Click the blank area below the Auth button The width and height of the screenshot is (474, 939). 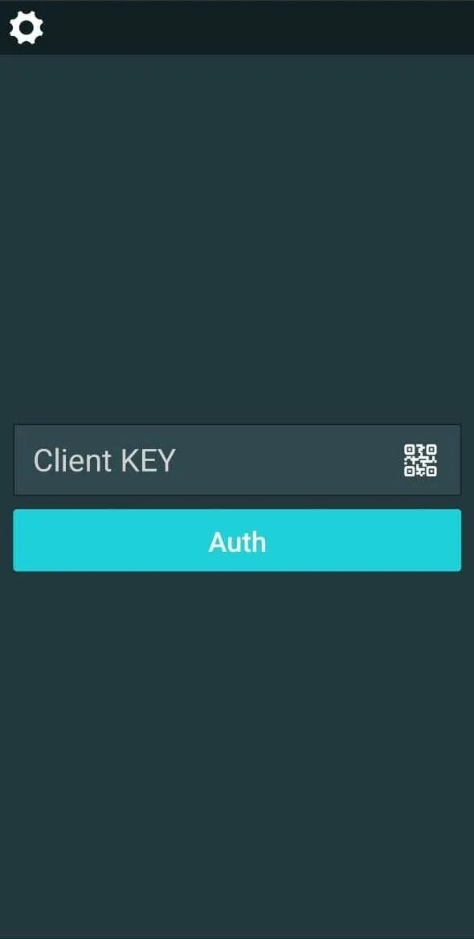coord(237,754)
